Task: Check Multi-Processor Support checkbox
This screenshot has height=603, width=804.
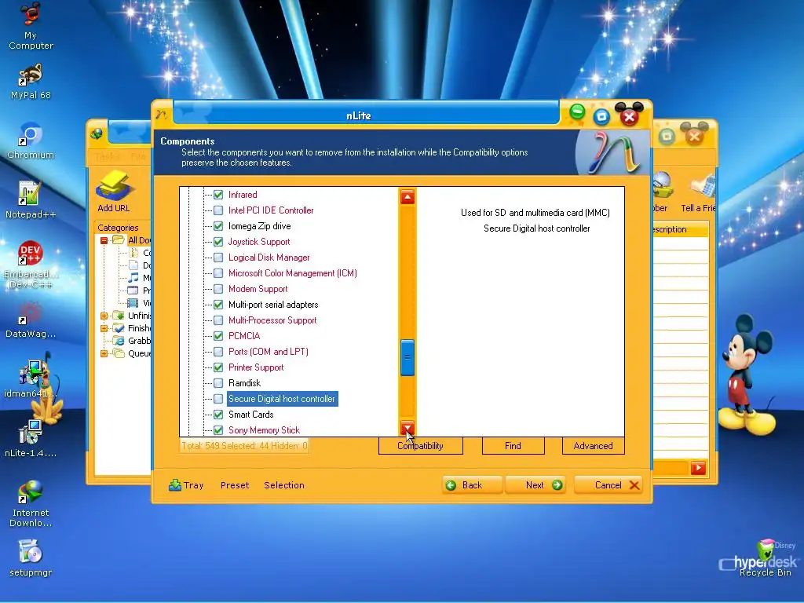Action: [218, 320]
